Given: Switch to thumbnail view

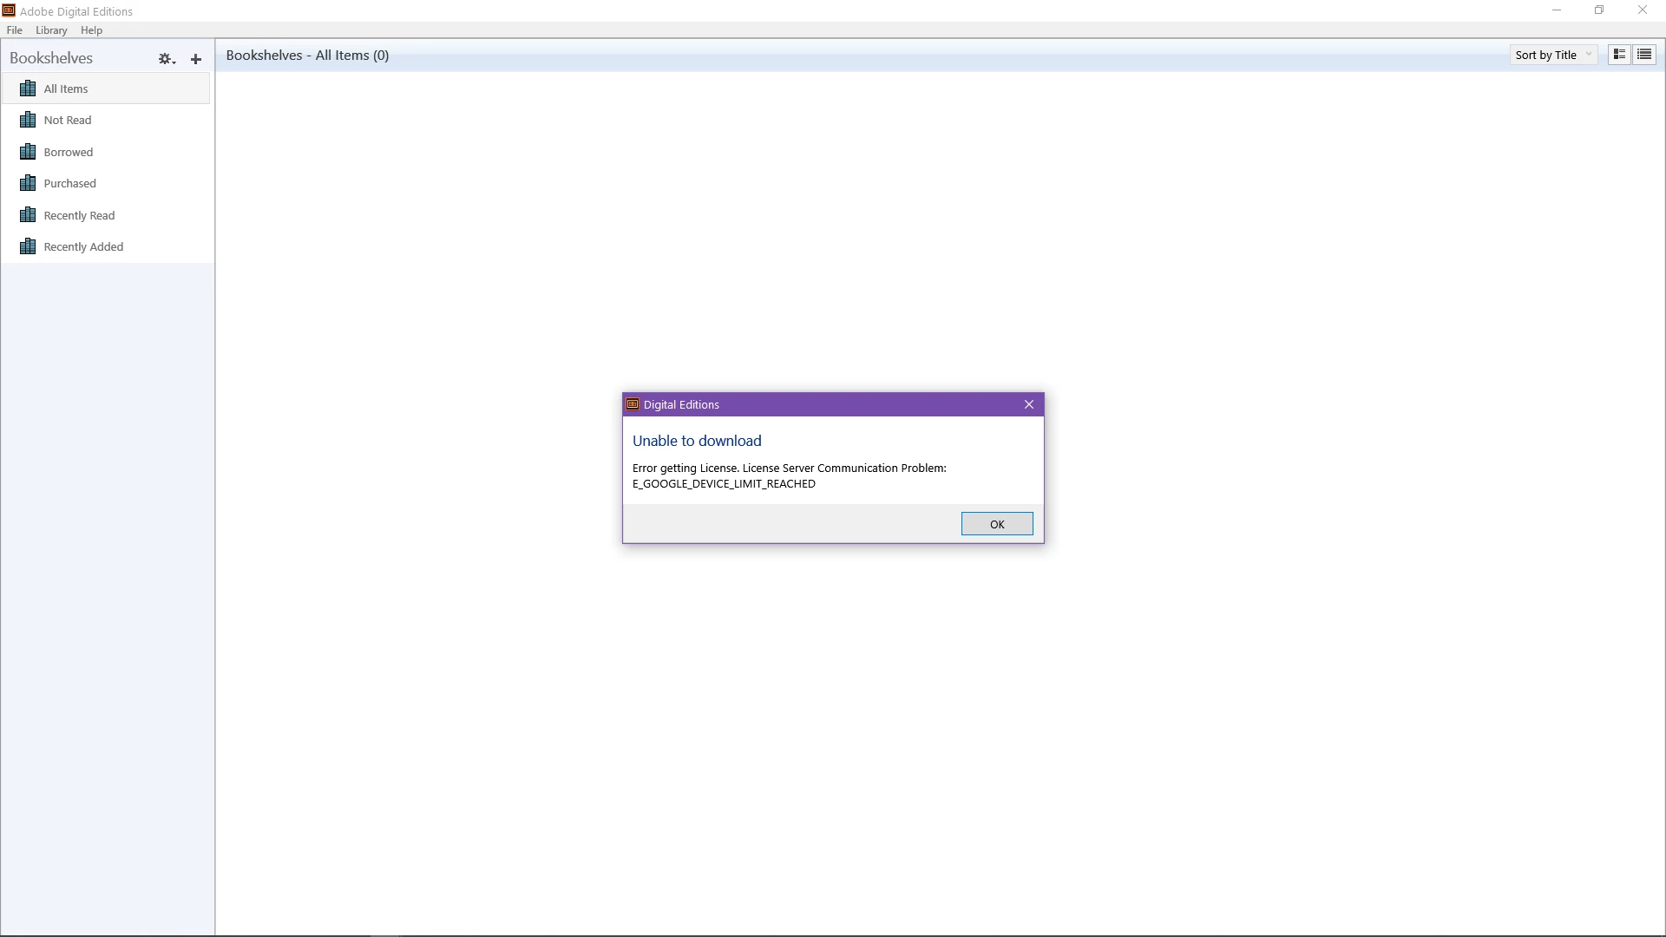Looking at the screenshot, I should (x=1619, y=55).
